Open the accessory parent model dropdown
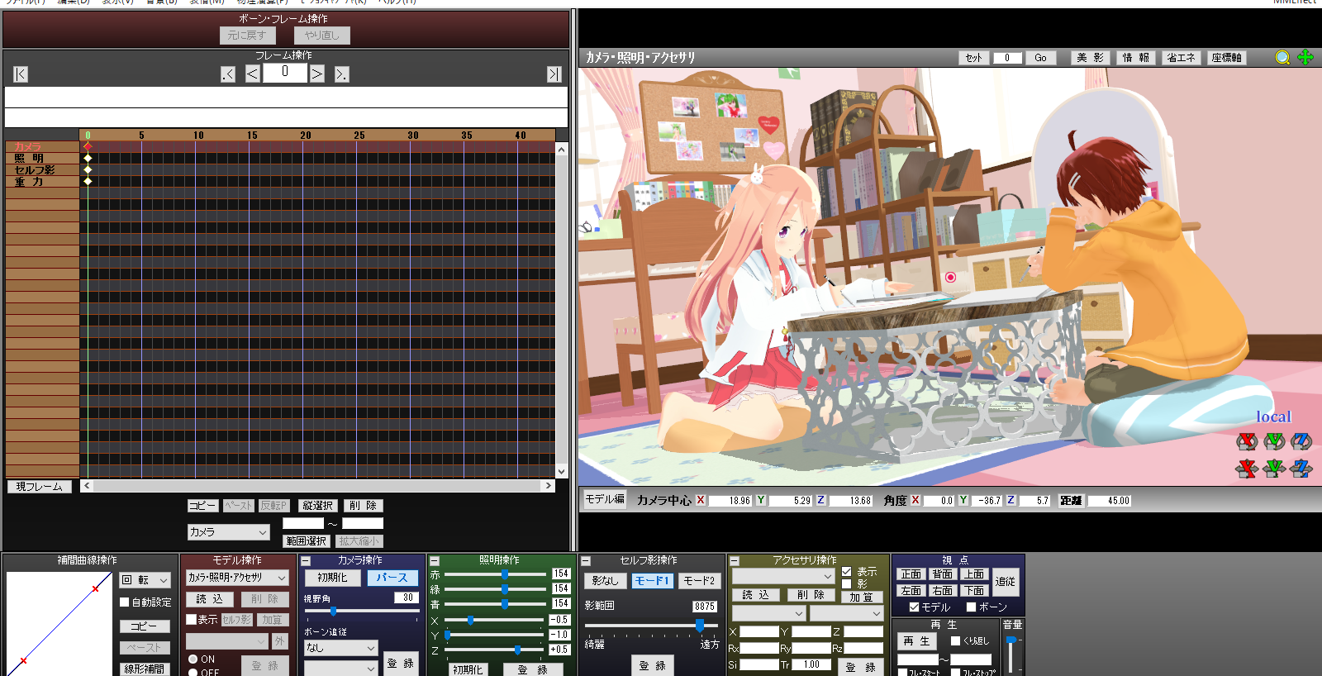Viewport: 1322px width, 676px height. [768, 613]
